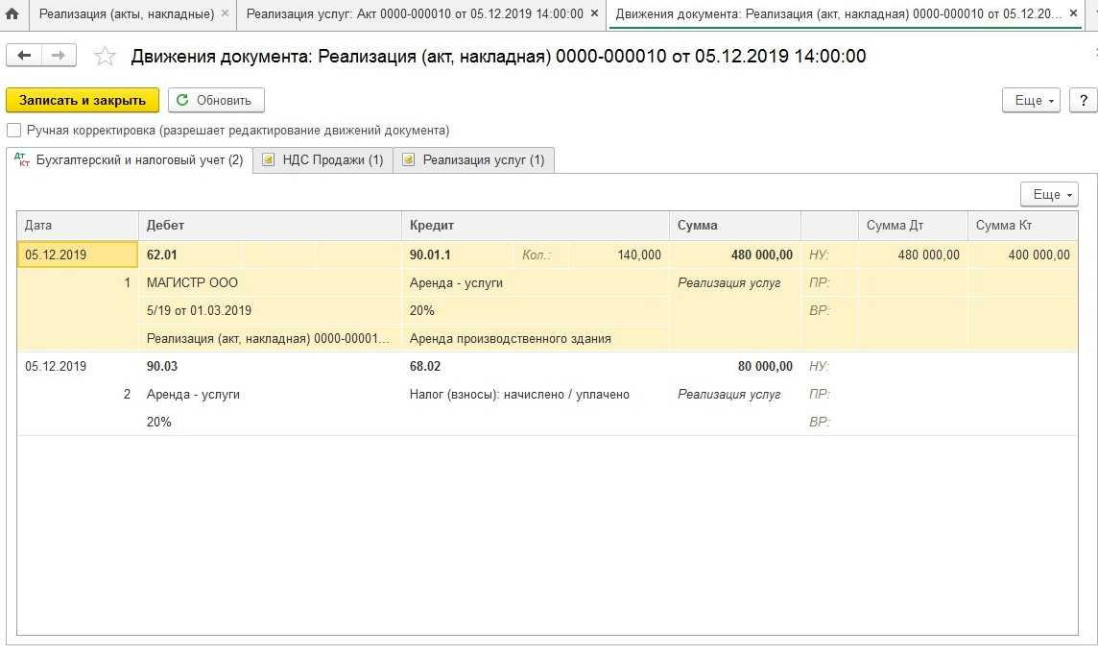Image resolution: width=1098 pixels, height=655 pixels.
Task: Click the forward navigation arrow
Action: [58, 56]
